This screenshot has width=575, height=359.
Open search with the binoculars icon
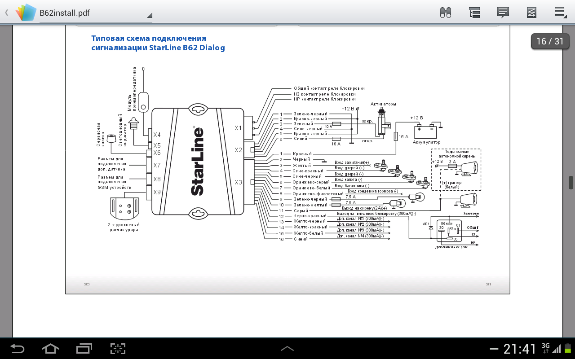(446, 13)
